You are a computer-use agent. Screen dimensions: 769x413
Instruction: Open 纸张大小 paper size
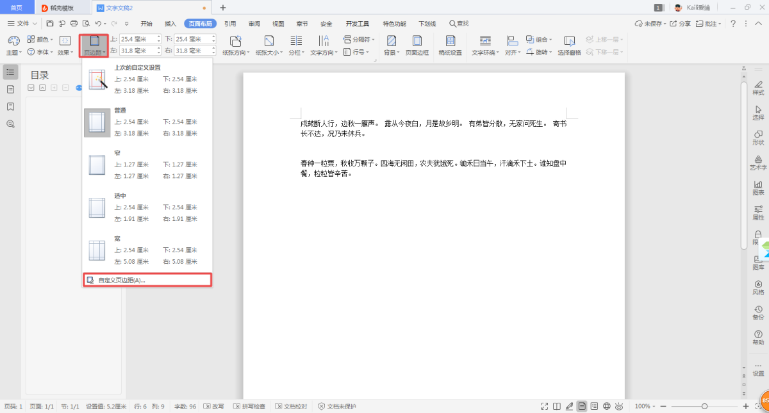coord(269,45)
